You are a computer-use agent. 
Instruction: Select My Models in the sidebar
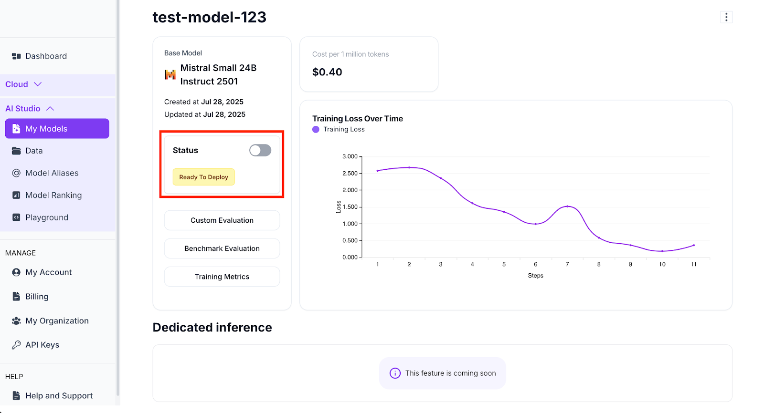57,129
